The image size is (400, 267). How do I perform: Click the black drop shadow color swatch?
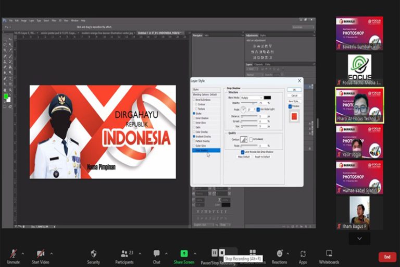(x=267, y=98)
